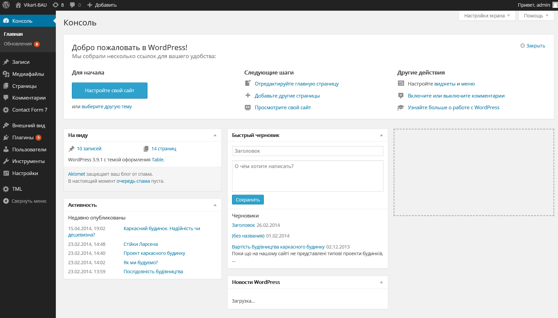Click the user avatar next to Привет, admin
The height and width of the screenshot is (318, 558).
click(x=555, y=5)
